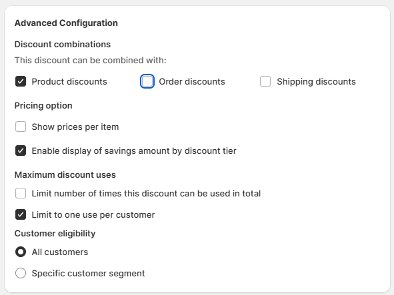Select the All customers radio button
Image resolution: width=394 pixels, height=295 pixels.
[21, 252]
